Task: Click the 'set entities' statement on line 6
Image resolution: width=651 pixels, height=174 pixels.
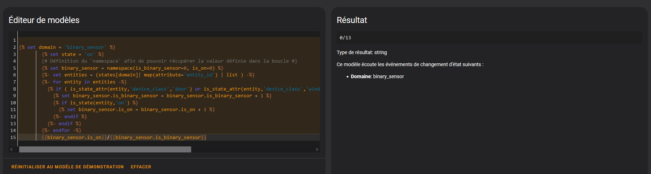Action: pos(148,75)
